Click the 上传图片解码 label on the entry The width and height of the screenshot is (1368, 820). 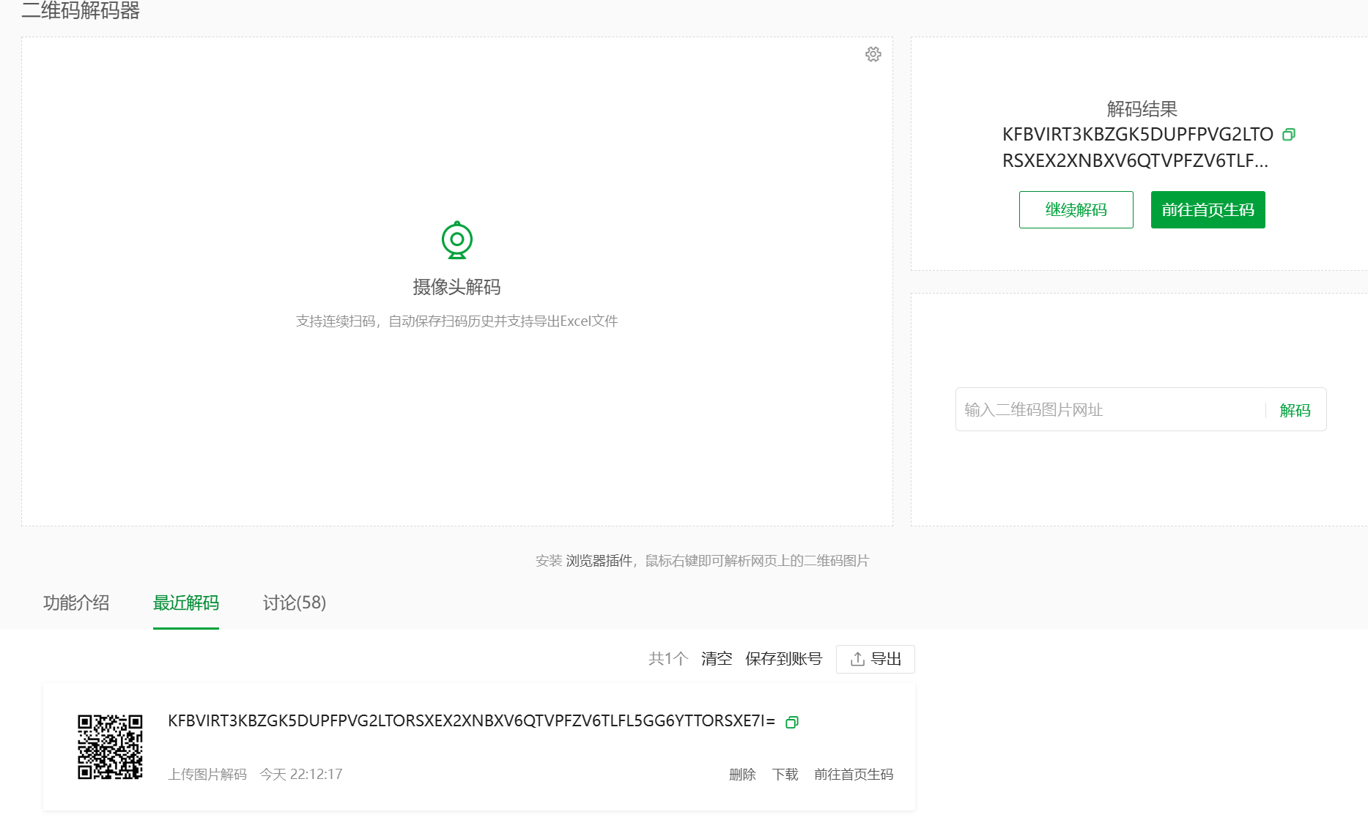(207, 775)
